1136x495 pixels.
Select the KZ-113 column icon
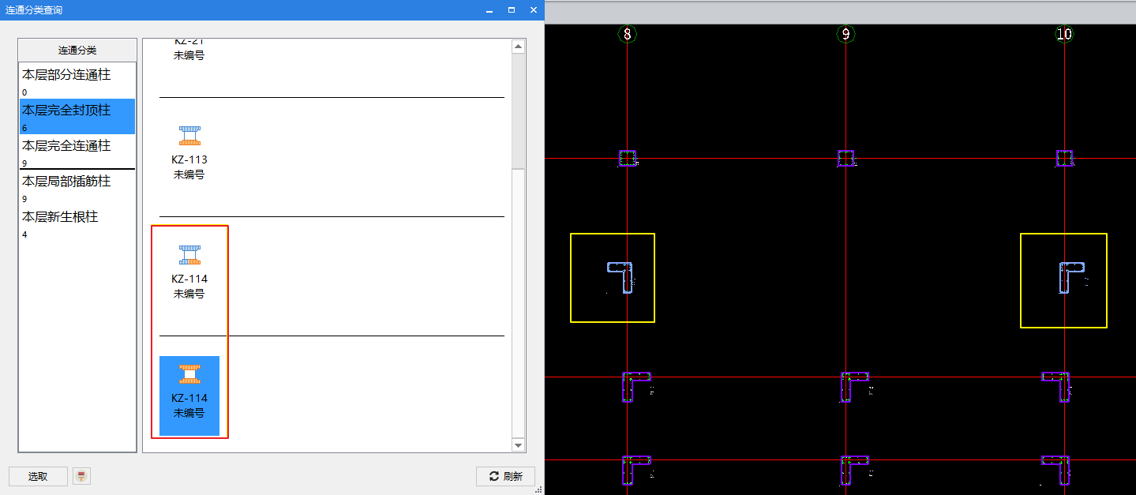(x=189, y=136)
